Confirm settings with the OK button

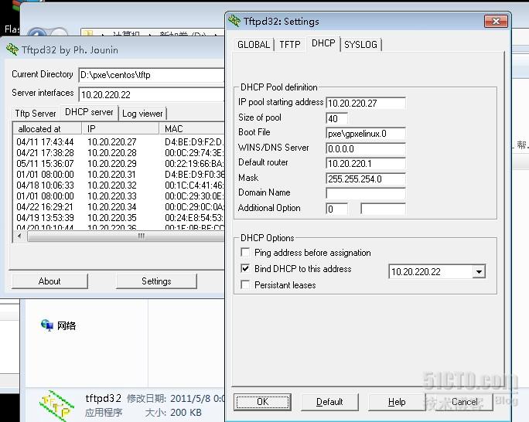coord(262,402)
